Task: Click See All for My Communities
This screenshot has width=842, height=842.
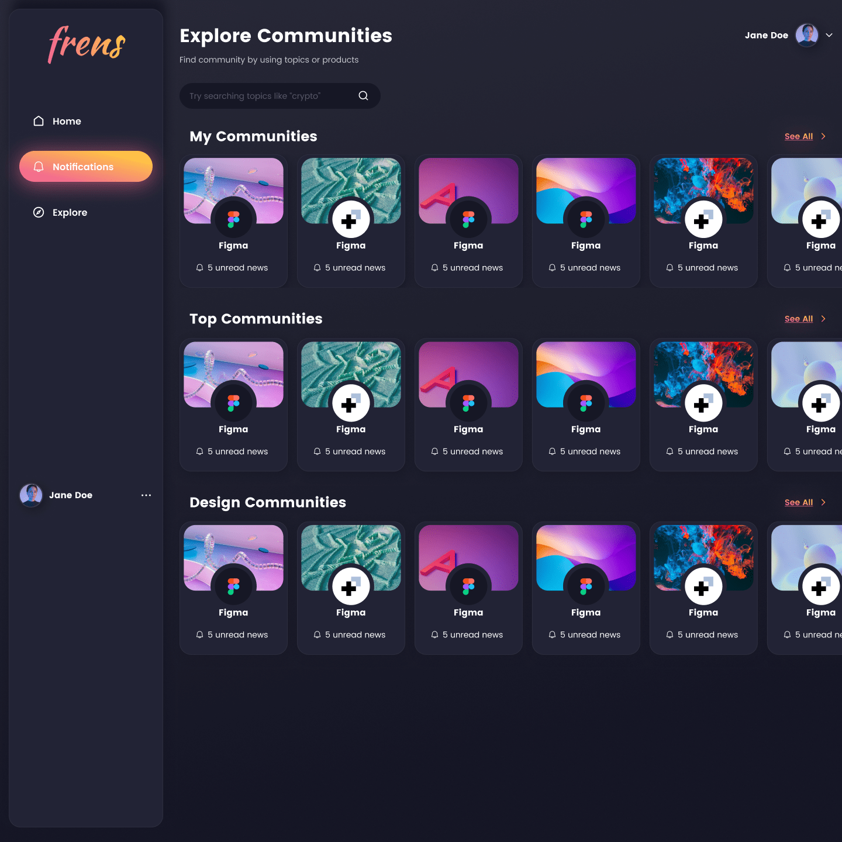Action: pos(798,136)
